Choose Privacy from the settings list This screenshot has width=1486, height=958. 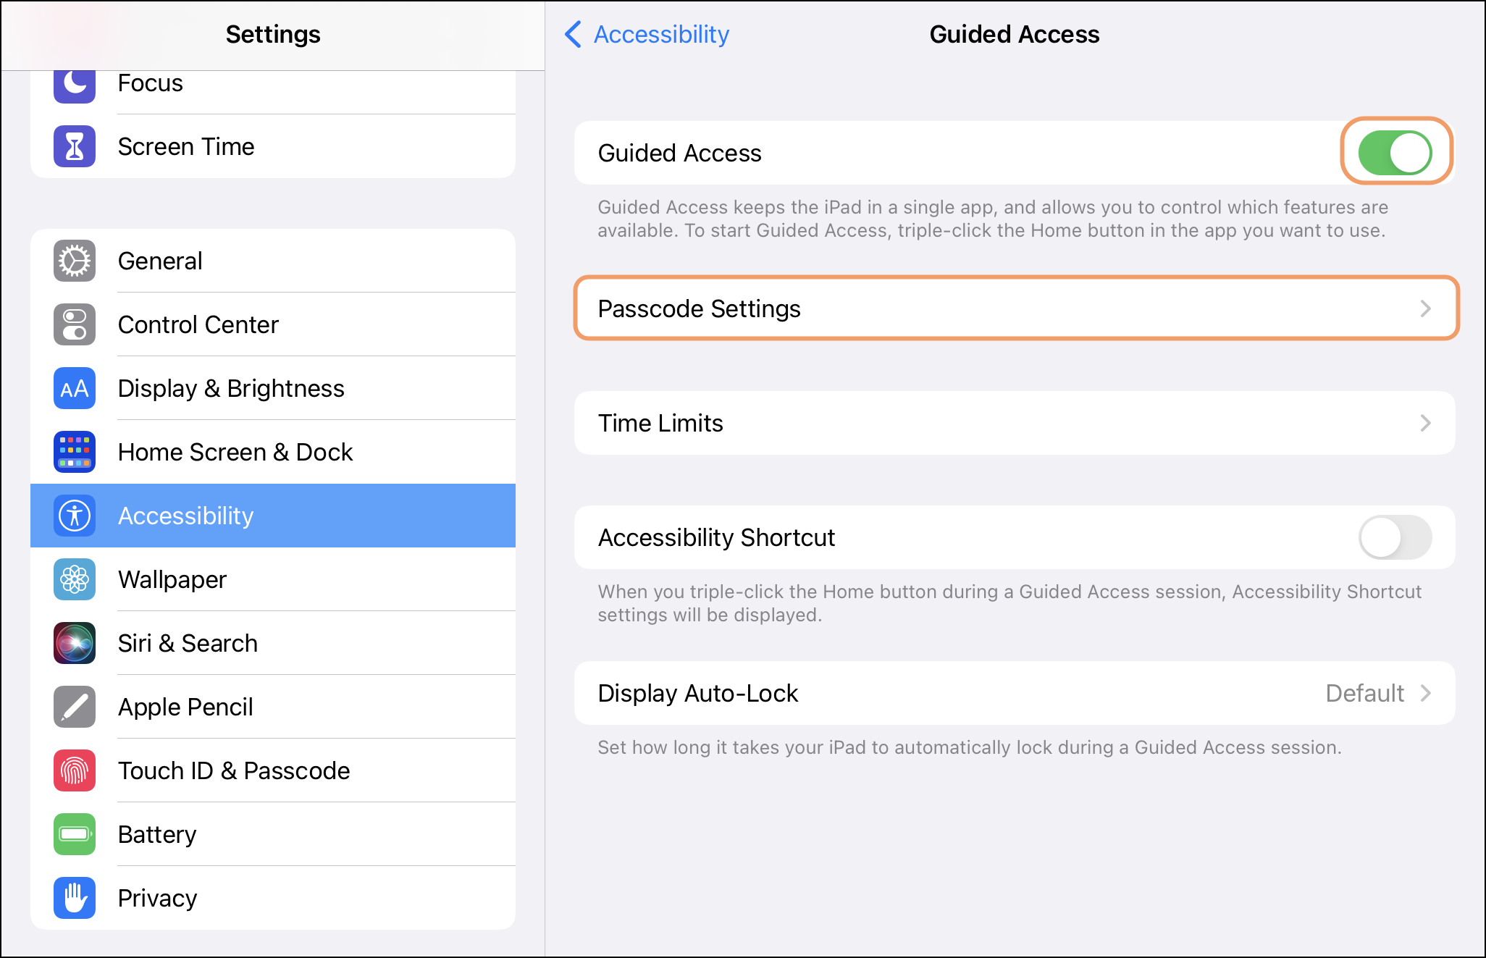[x=157, y=898]
